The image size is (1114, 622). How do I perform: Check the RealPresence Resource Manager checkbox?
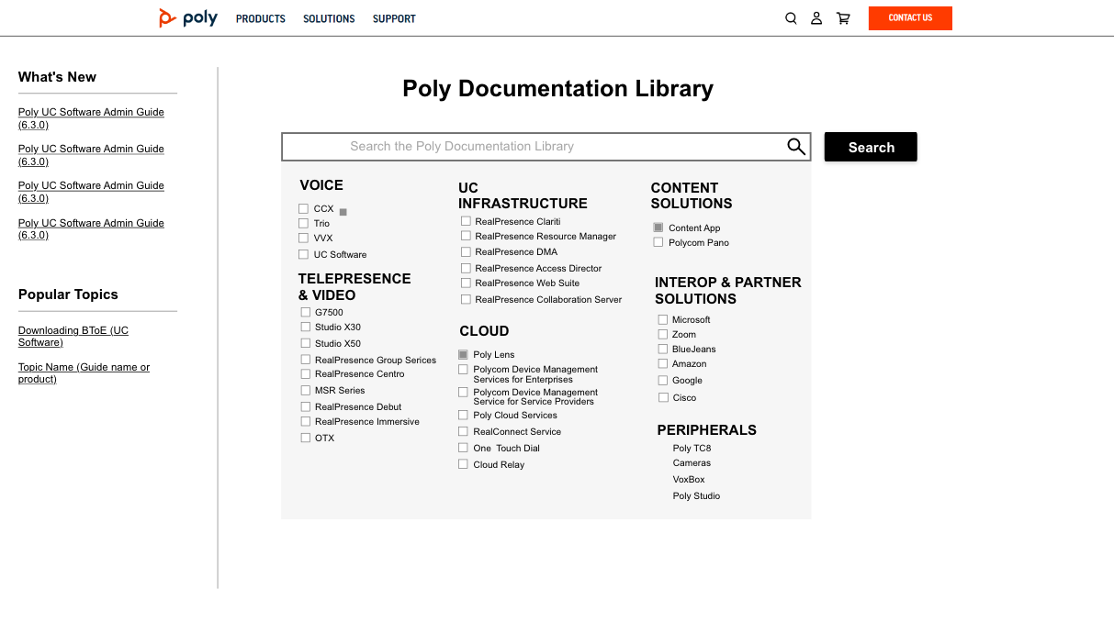point(466,236)
